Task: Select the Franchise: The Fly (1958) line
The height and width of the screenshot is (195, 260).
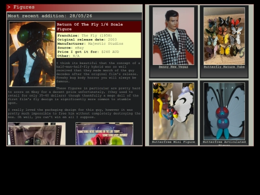Action: 85,36
